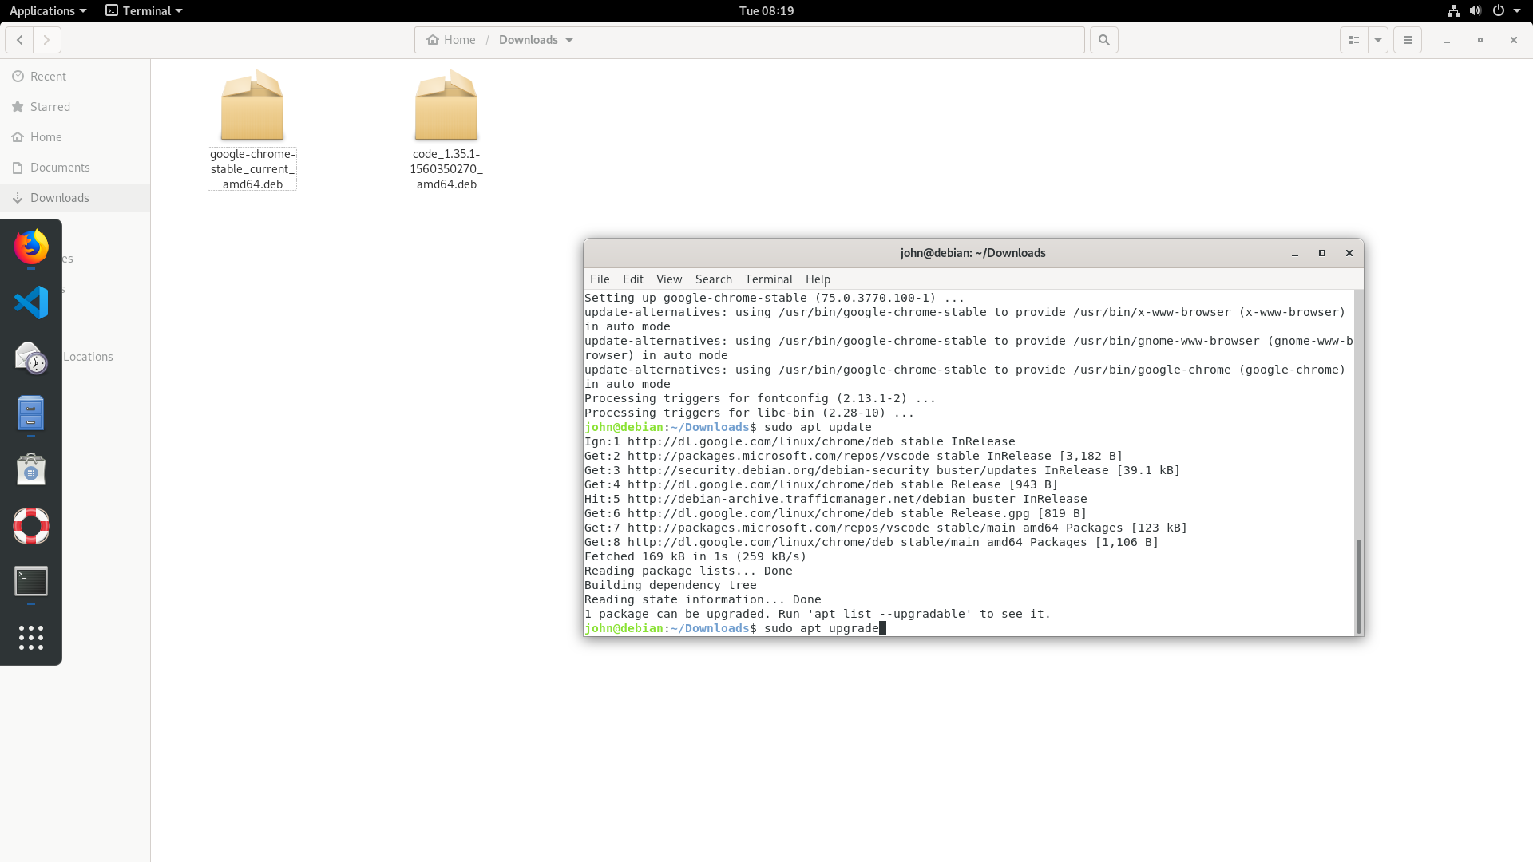Select Downloads in the Files sidebar
This screenshot has height=862, width=1533.
coord(75,198)
